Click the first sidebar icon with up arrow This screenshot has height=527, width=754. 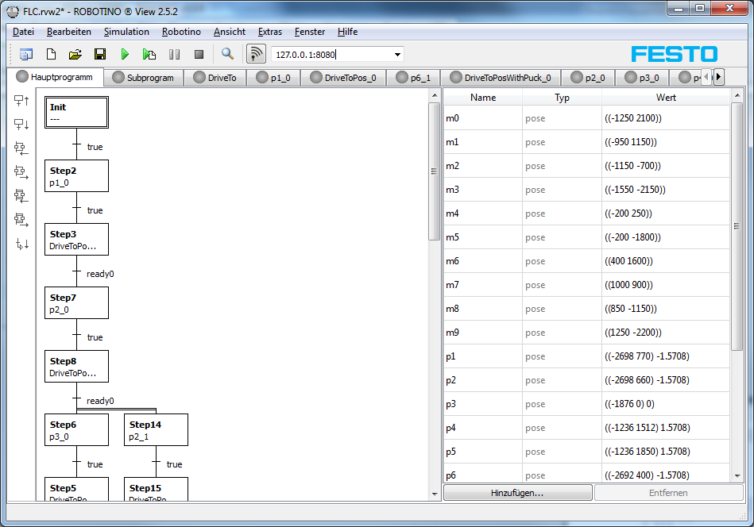21,101
